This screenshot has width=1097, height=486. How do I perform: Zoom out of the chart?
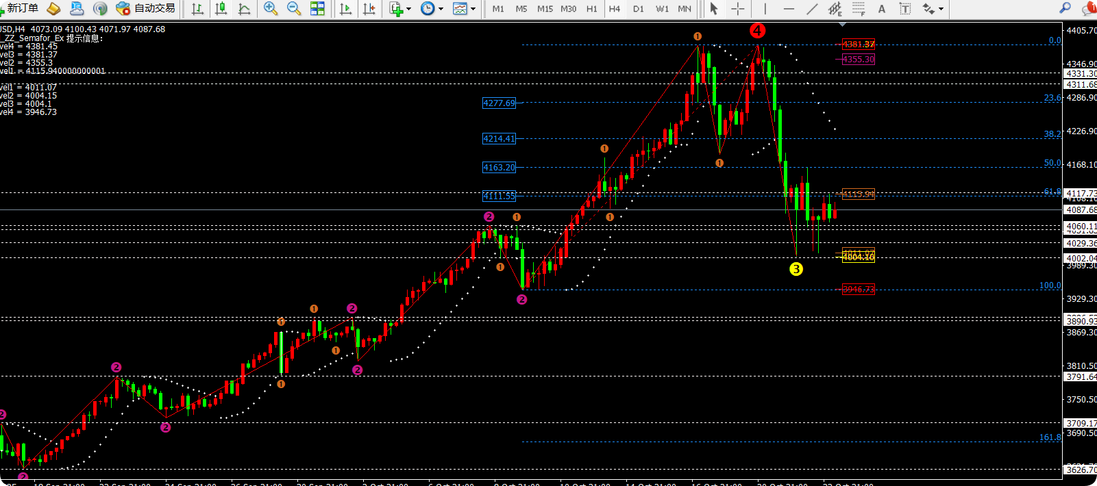(294, 9)
